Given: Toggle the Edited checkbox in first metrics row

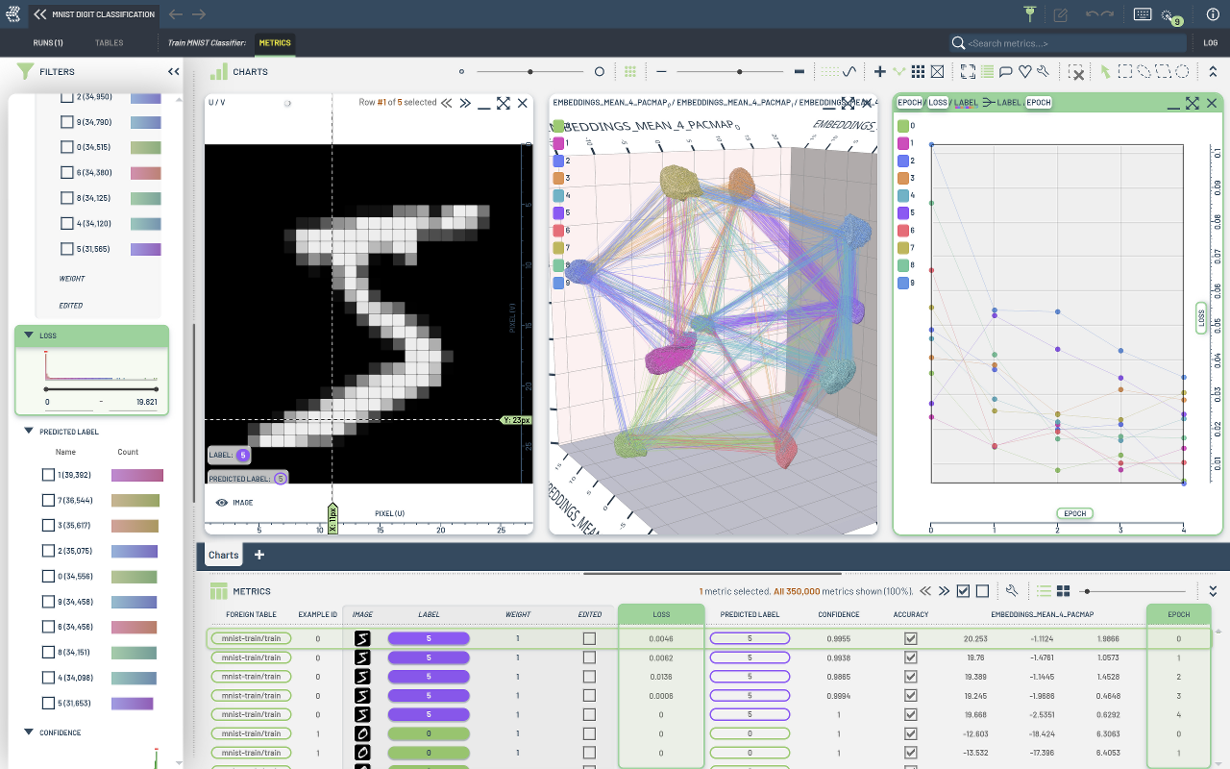Looking at the screenshot, I should (589, 638).
